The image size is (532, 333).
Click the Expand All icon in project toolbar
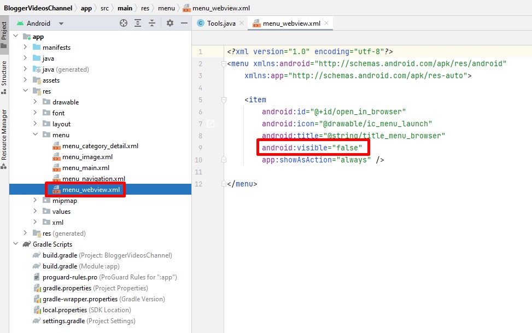tap(138, 23)
